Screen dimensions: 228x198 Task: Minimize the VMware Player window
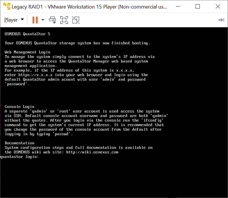click(178, 7)
